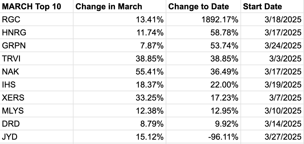Select the NAK ticker cell
Screen dimensions: 304x144
tap(36, 71)
